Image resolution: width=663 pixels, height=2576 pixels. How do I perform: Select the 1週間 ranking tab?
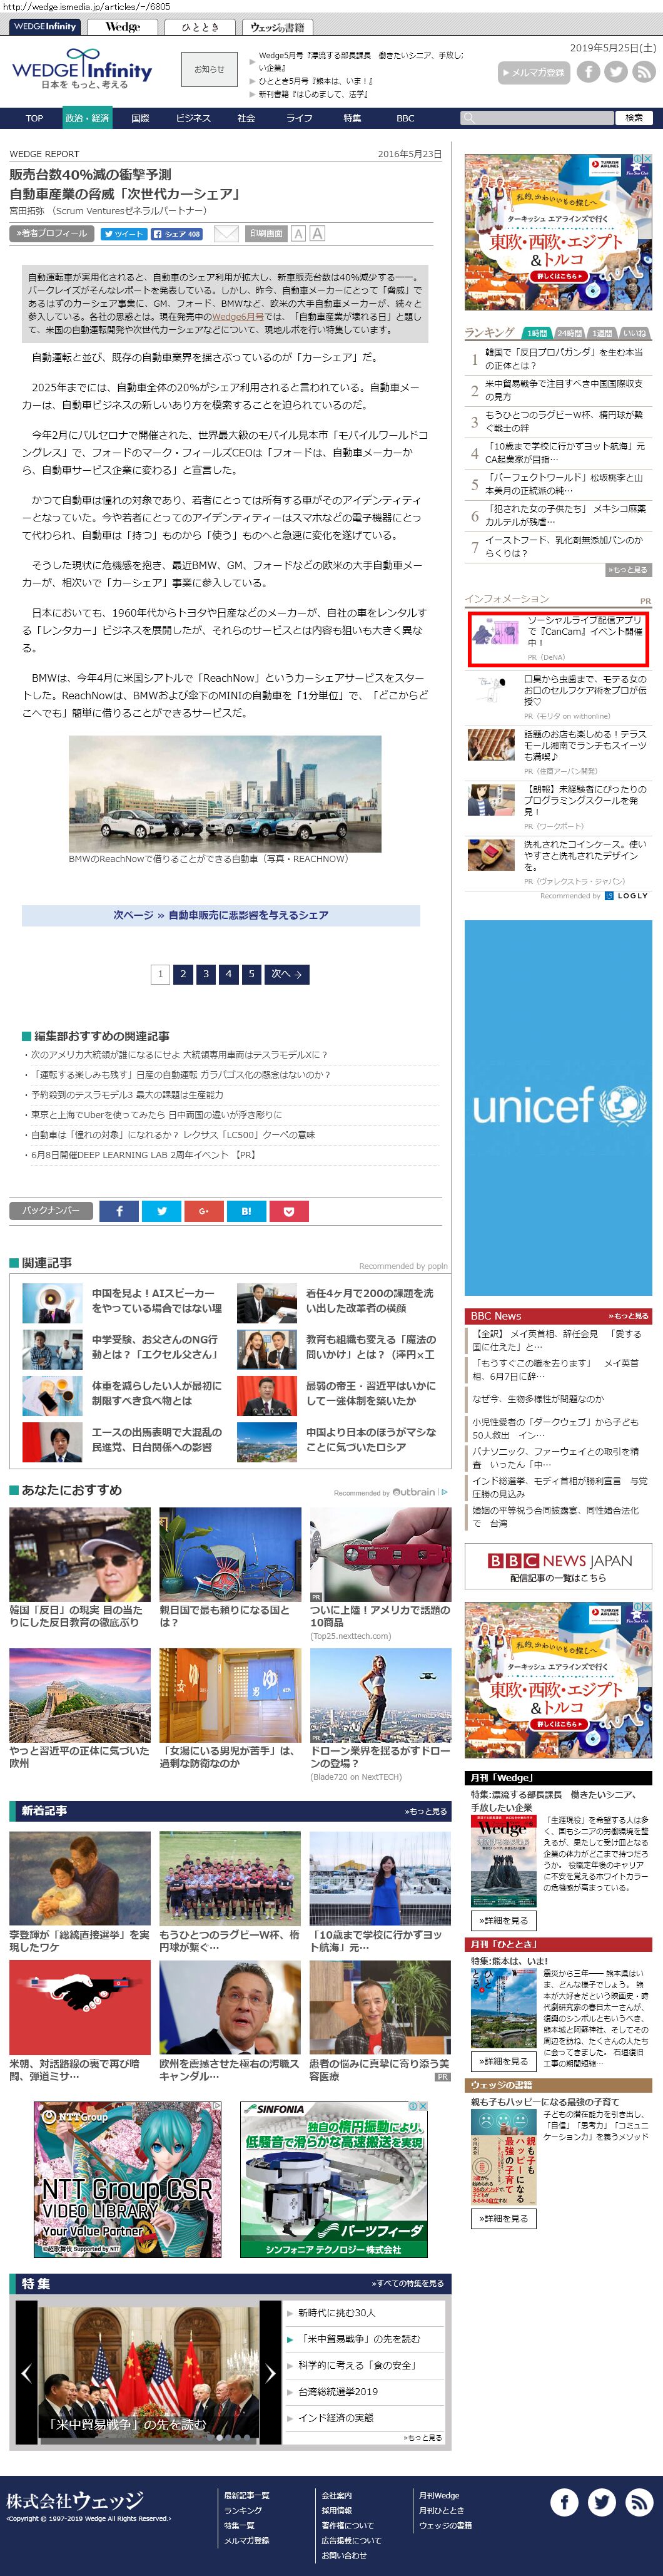click(602, 333)
